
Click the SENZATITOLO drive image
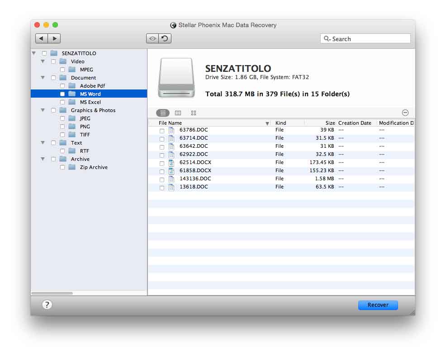177,78
